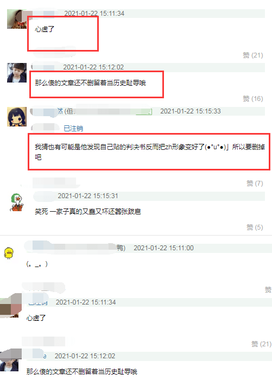
Task: Click the avatar beside the 心虚了 comment
Action: tap(17, 19)
